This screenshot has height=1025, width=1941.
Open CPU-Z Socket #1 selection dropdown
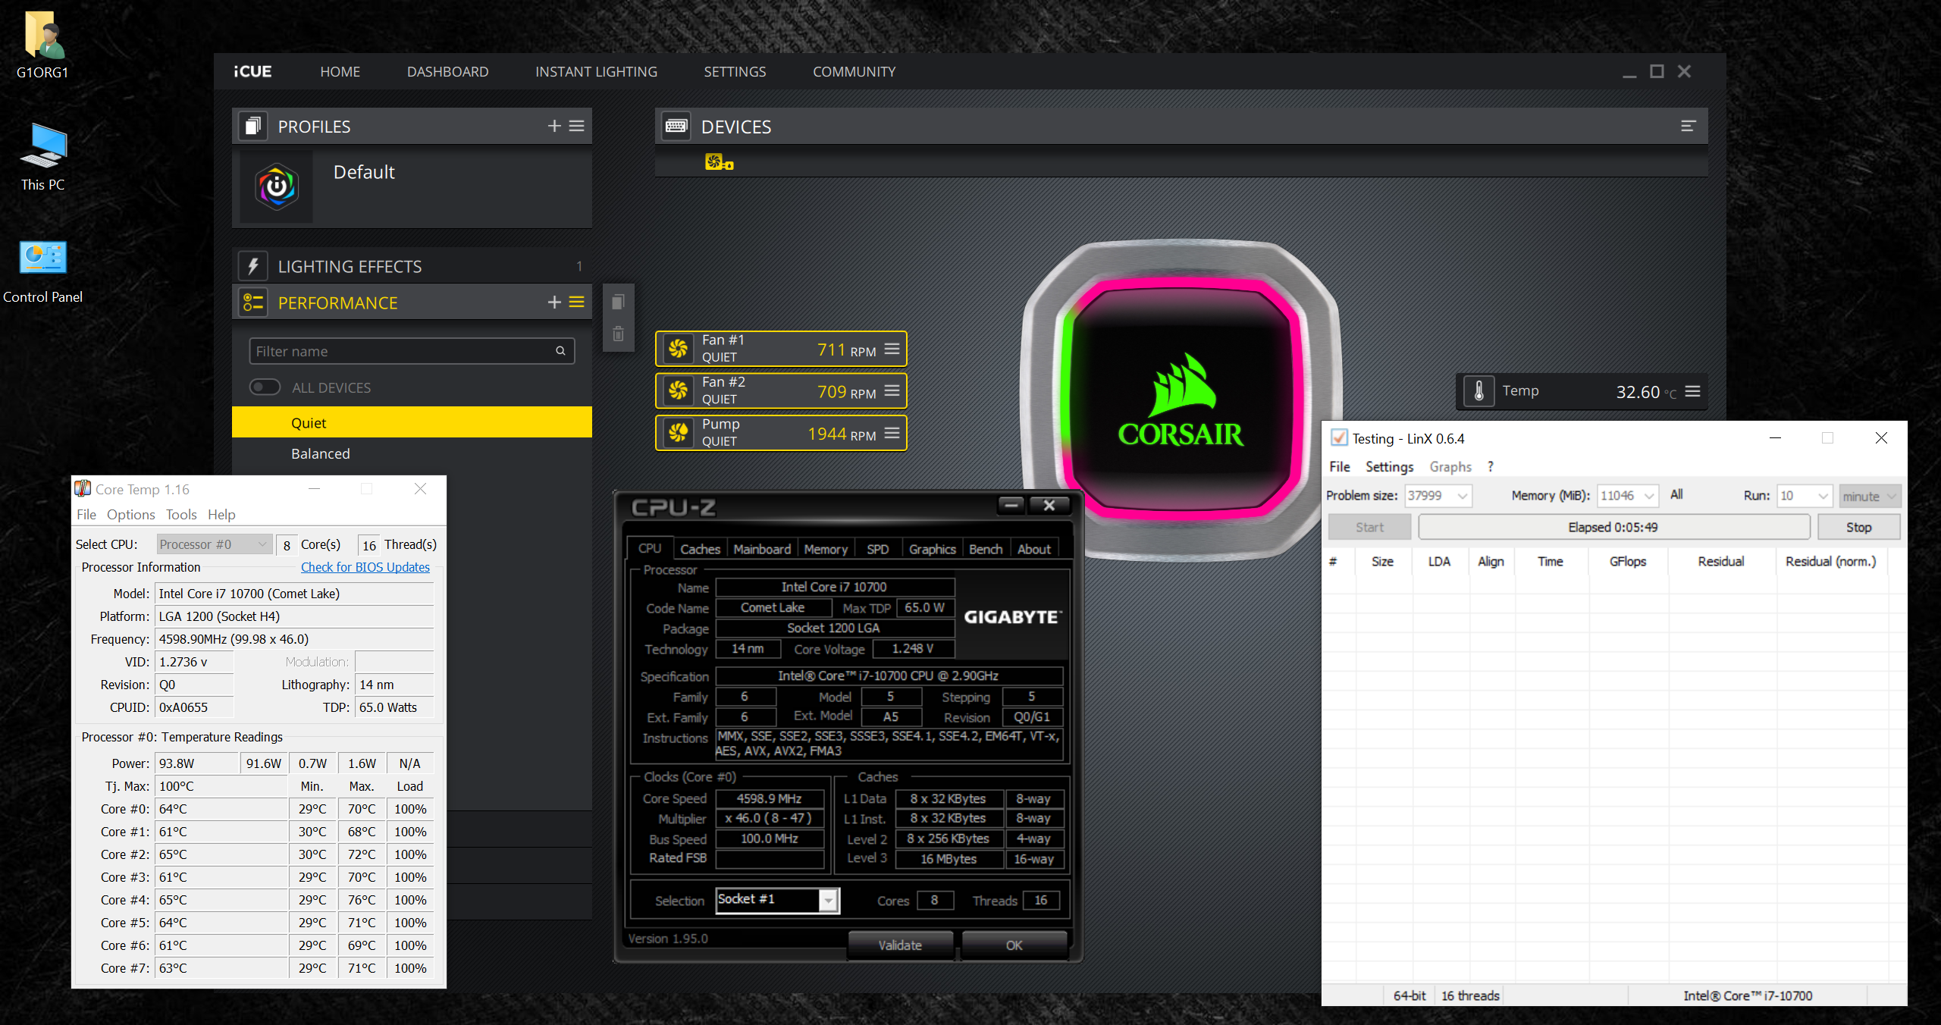[x=777, y=900]
